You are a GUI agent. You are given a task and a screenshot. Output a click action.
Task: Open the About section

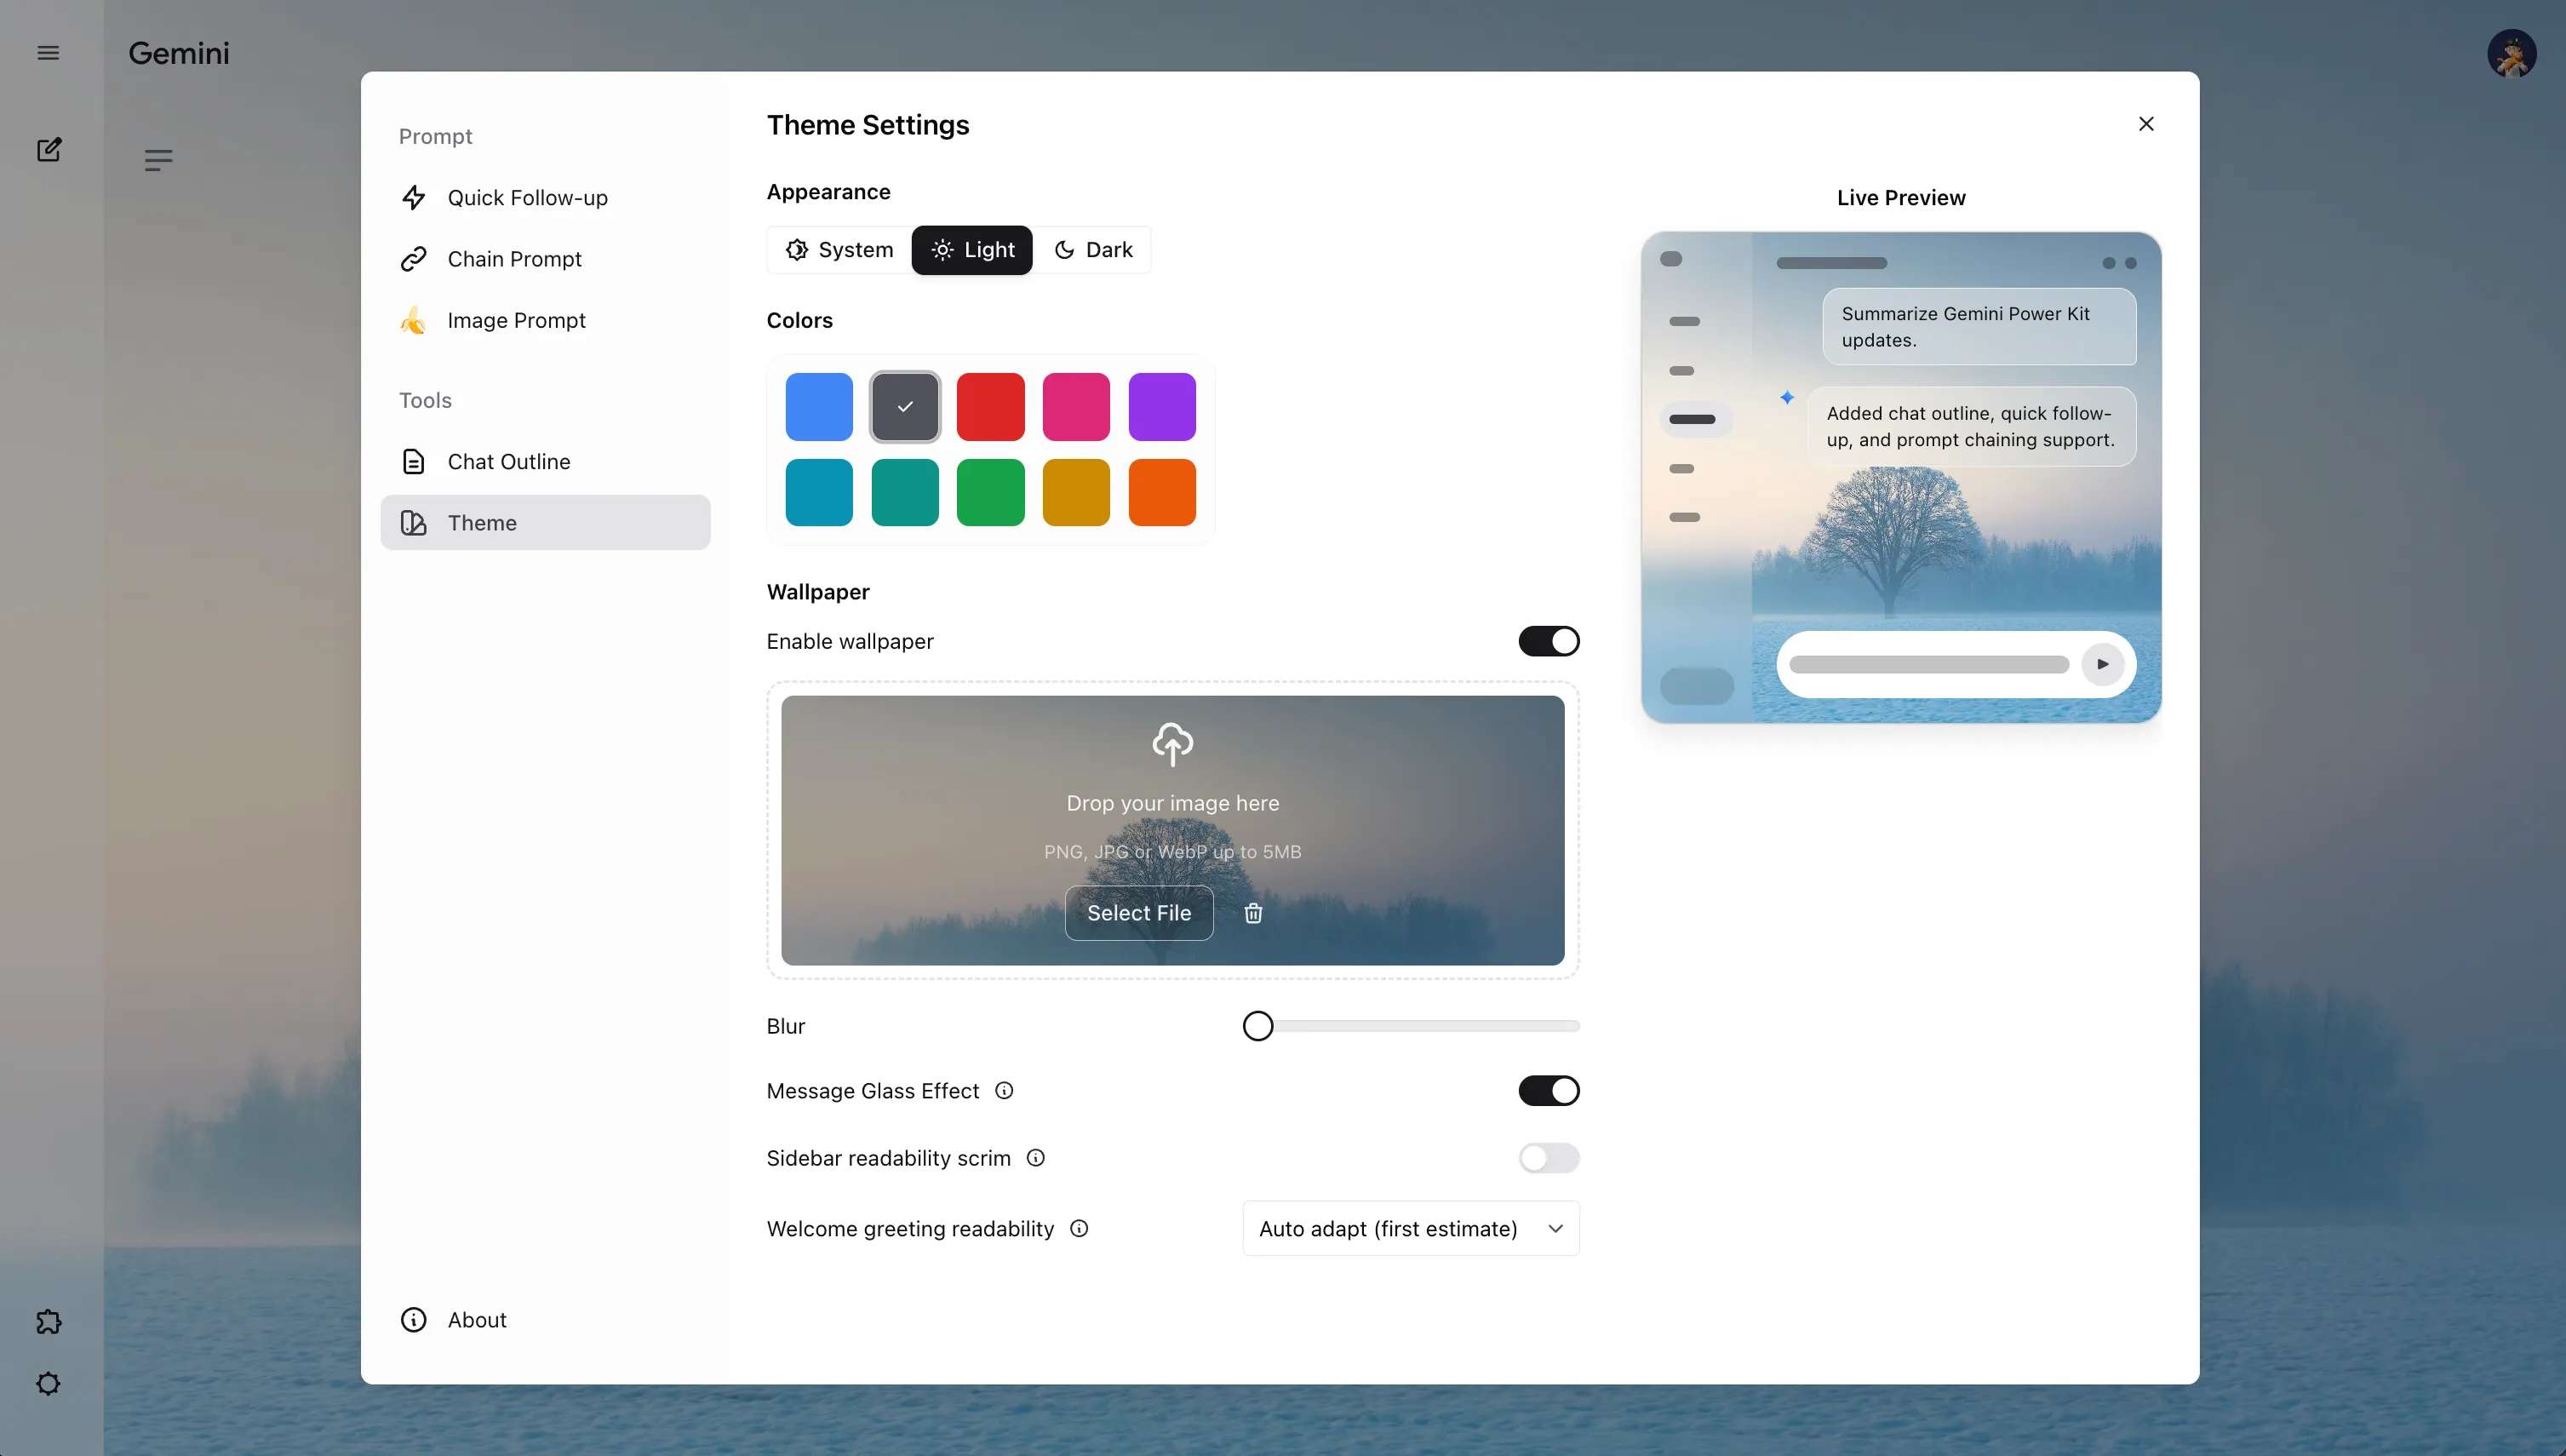tap(477, 1319)
